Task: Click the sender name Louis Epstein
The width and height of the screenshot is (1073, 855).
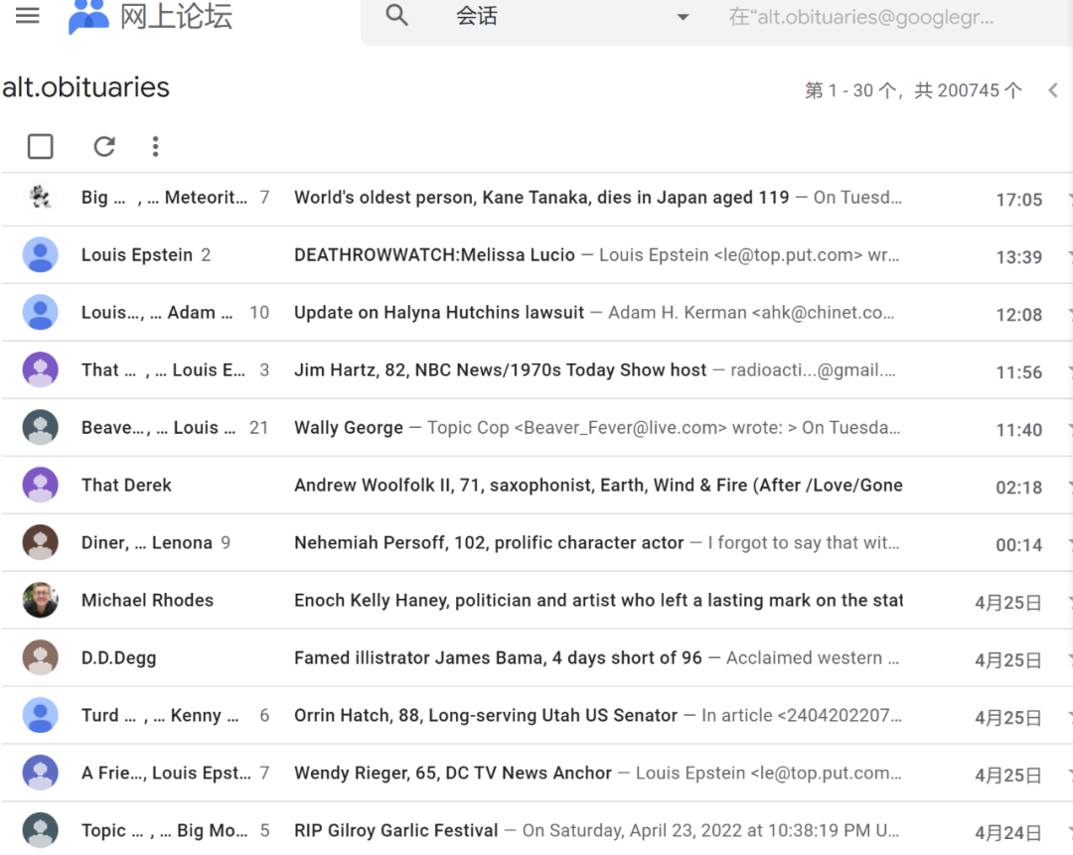Action: [x=137, y=254]
